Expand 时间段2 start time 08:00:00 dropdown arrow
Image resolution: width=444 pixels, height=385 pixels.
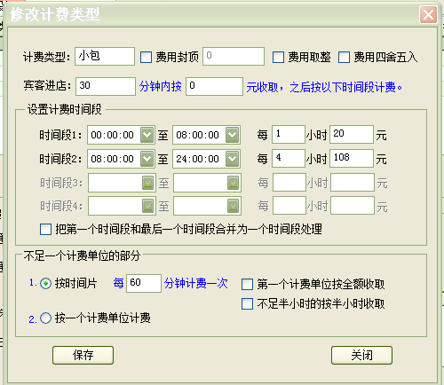click(147, 159)
